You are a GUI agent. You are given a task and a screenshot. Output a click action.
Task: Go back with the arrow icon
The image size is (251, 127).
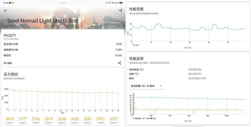pos(5,10)
